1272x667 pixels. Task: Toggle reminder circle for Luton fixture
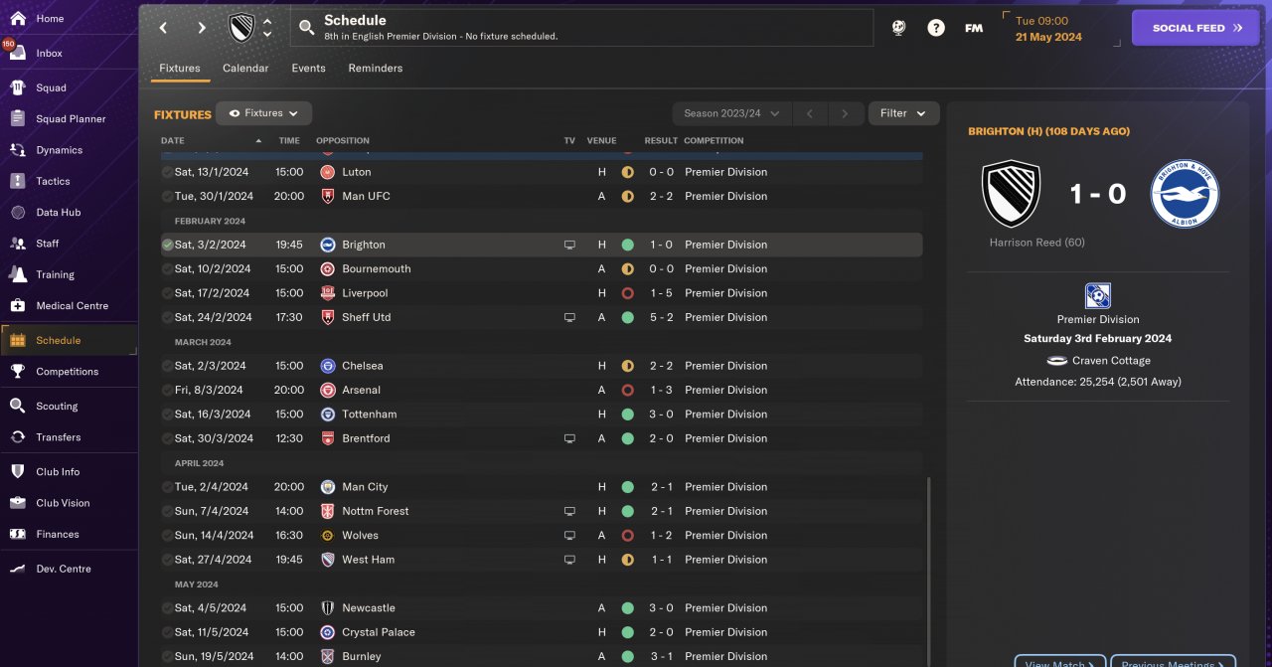pyautogui.click(x=167, y=172)
